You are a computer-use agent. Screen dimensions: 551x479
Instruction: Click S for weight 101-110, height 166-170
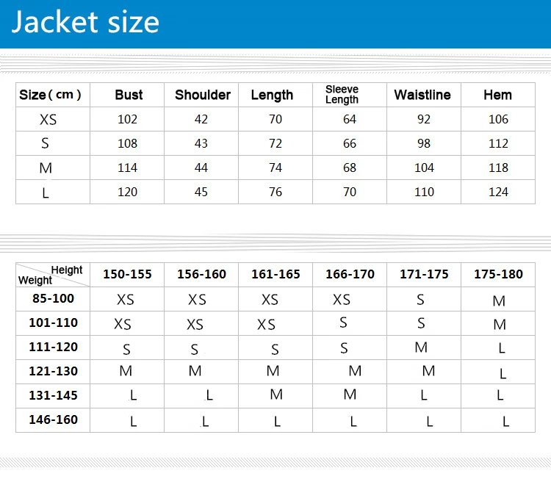click(x=343, y=323)
